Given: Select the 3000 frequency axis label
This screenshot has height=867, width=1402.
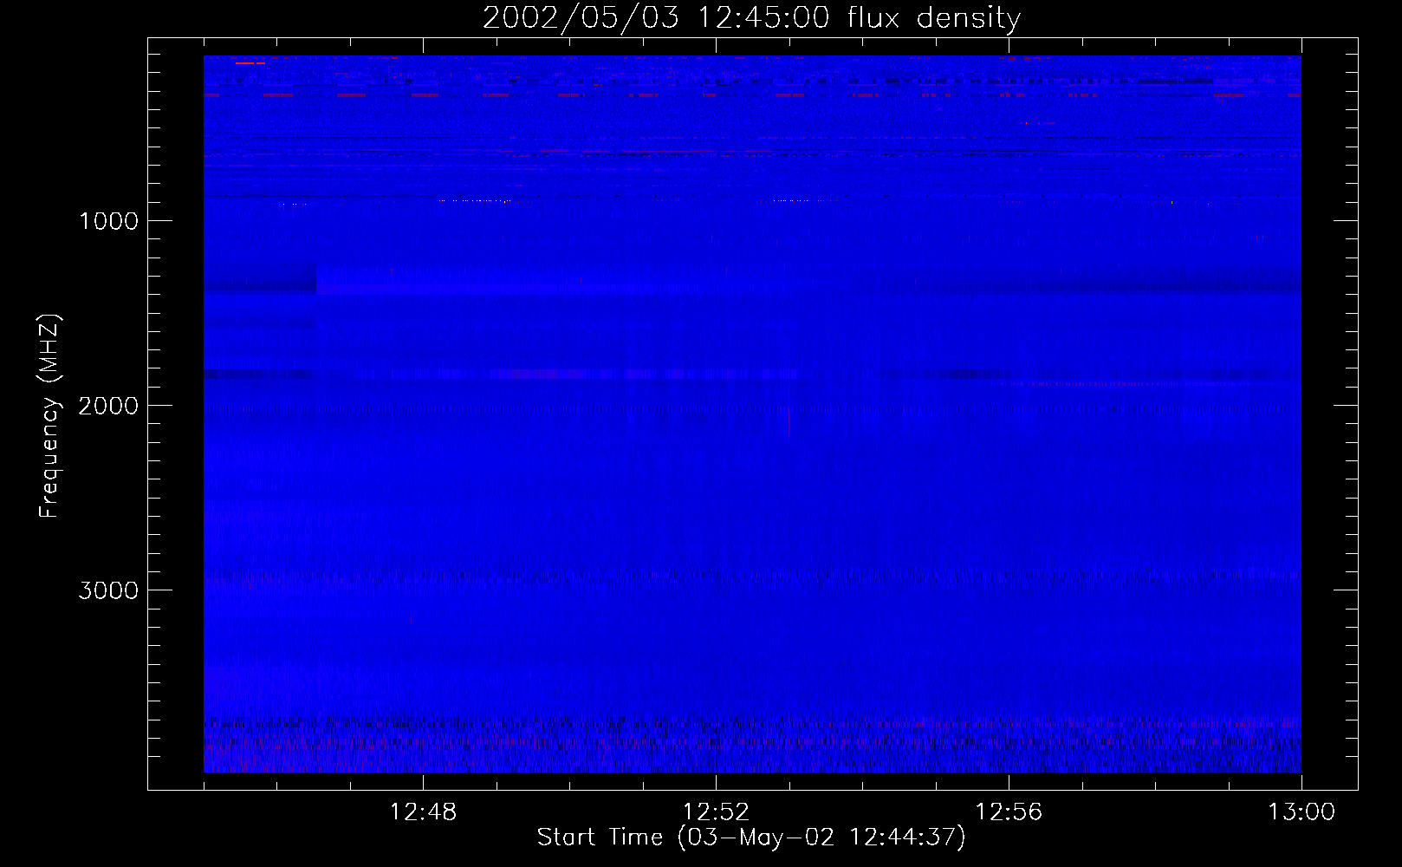Looking at the screenshot, I should pos(108,590).
